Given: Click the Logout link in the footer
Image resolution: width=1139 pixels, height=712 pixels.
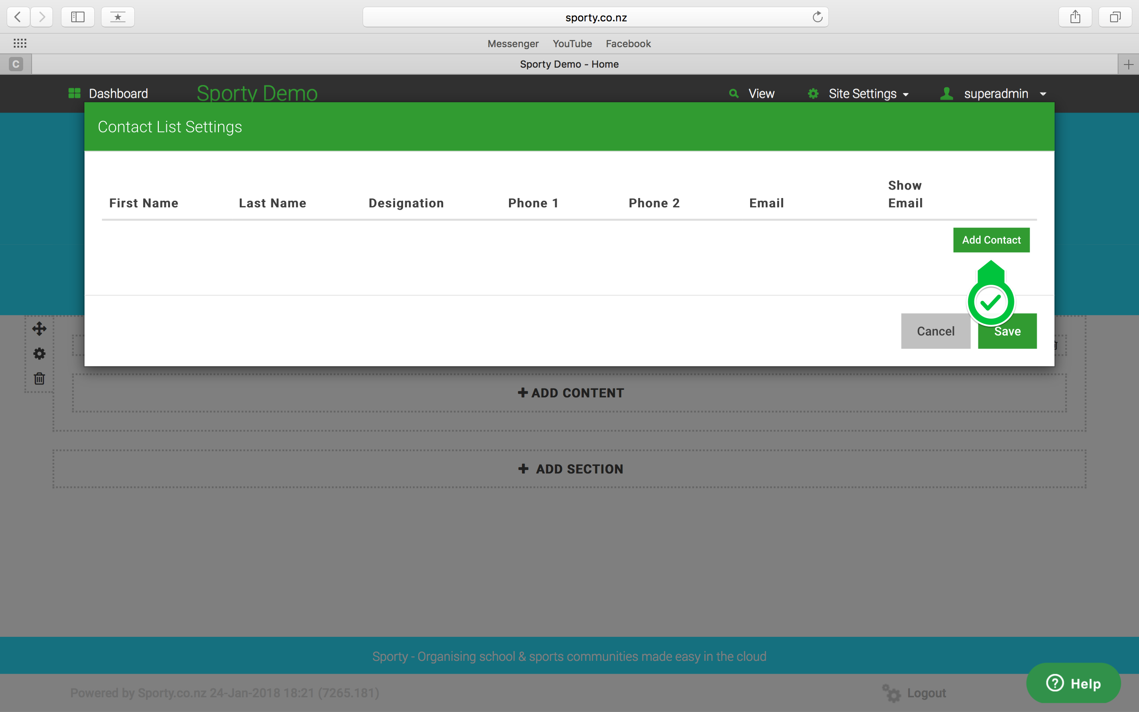Looking at the screenshot, I should [926, 693].
